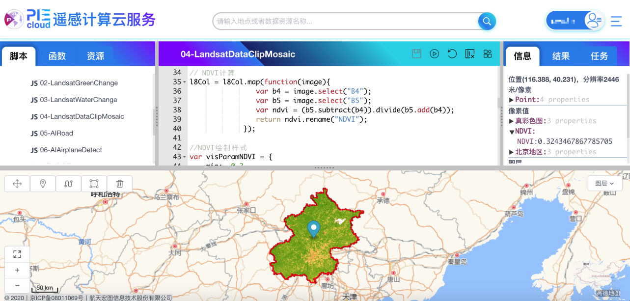Clear the output using the clear icon
630x301 pixels.
click(x=469, y=54)
